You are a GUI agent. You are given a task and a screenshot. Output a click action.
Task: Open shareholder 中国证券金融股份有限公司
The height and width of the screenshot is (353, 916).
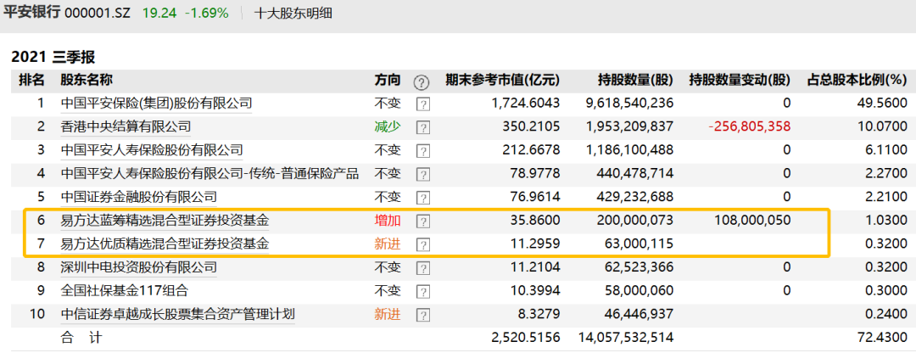(139, 196)
